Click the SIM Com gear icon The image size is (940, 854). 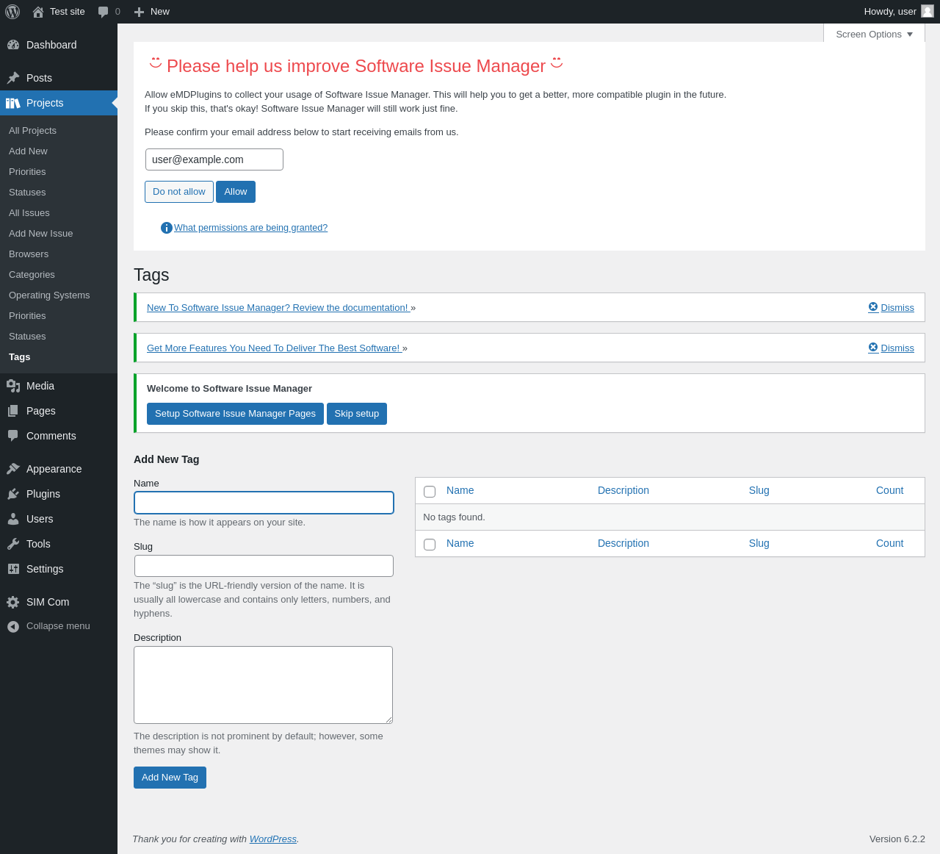(13, 602)
